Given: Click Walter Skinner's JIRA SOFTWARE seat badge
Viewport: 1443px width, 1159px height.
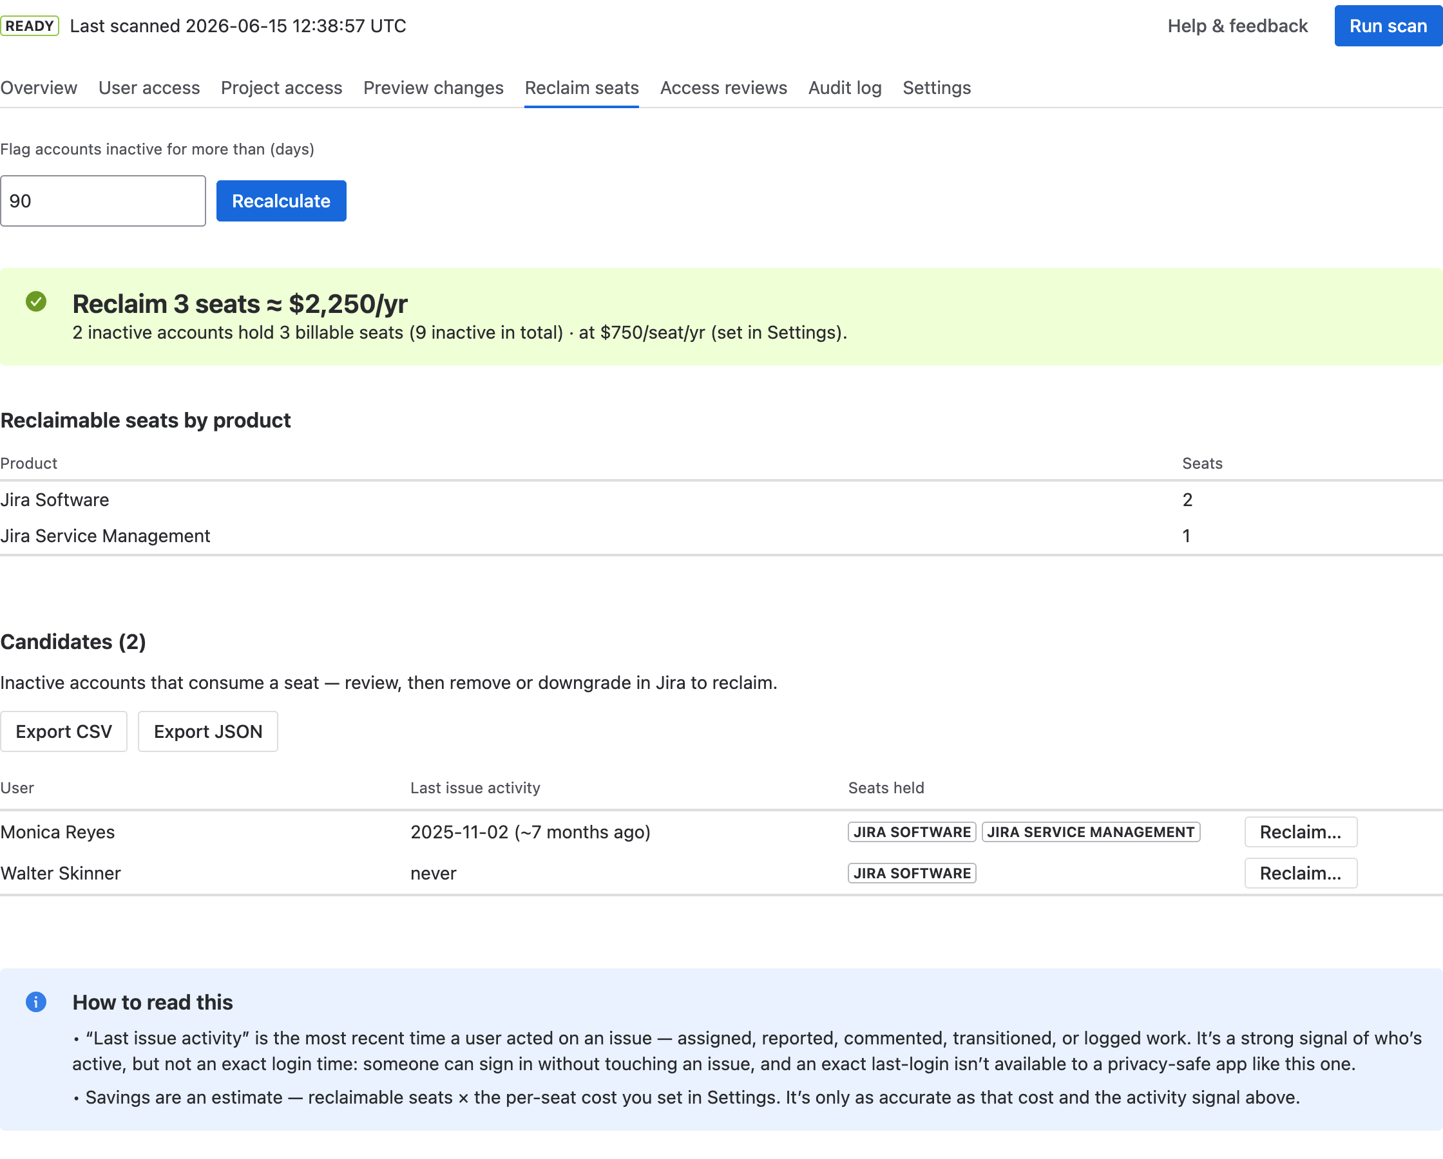Looking at the screenshot, I should point(912,873).
